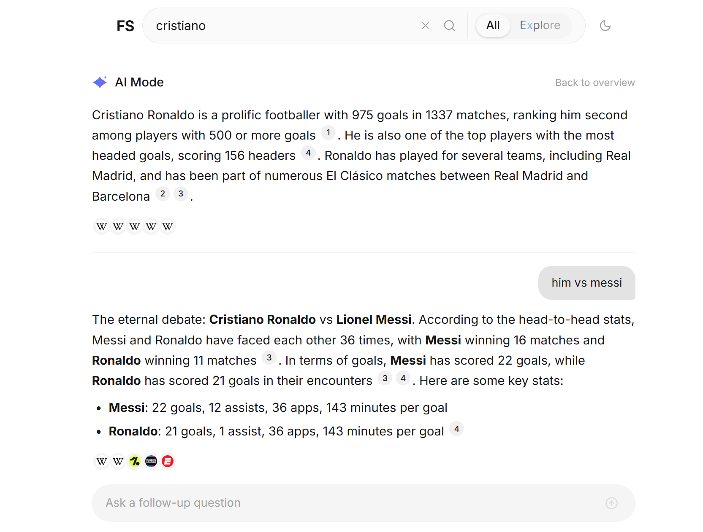
Task: Click the AI Mode sparkle icon
Action: click(x=100, y=82)
